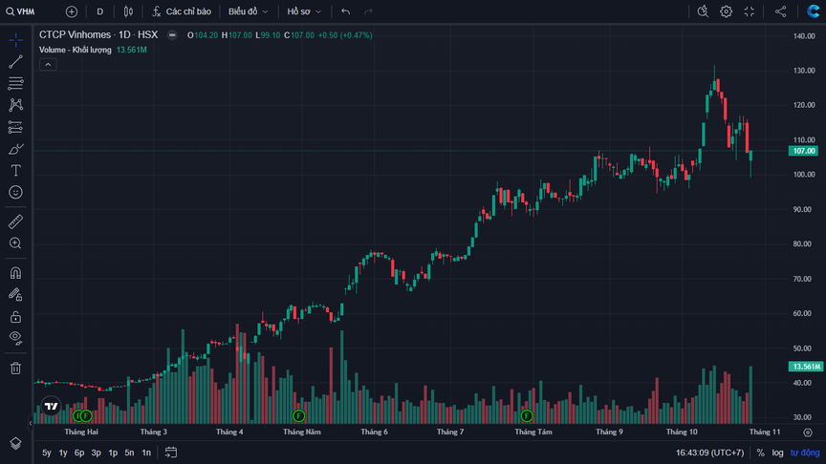Open the 16:43:09 (UTC+7) timezone selector
This screenshot has width=826, height=464.
click(x=710, y=453)
